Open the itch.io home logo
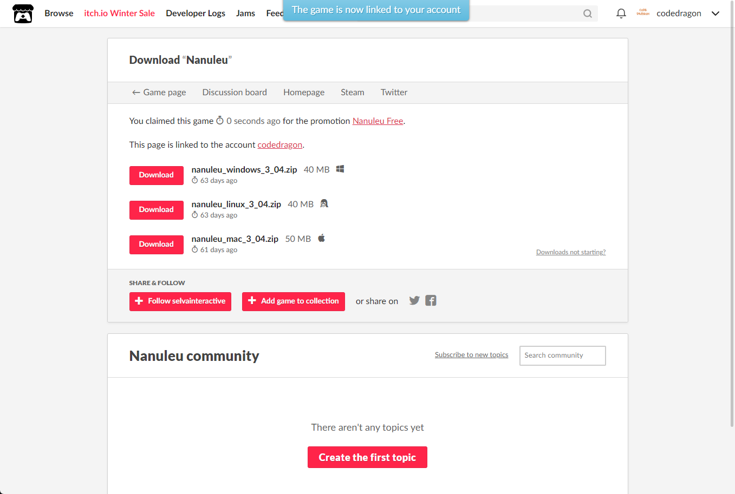 coord(23,14)
